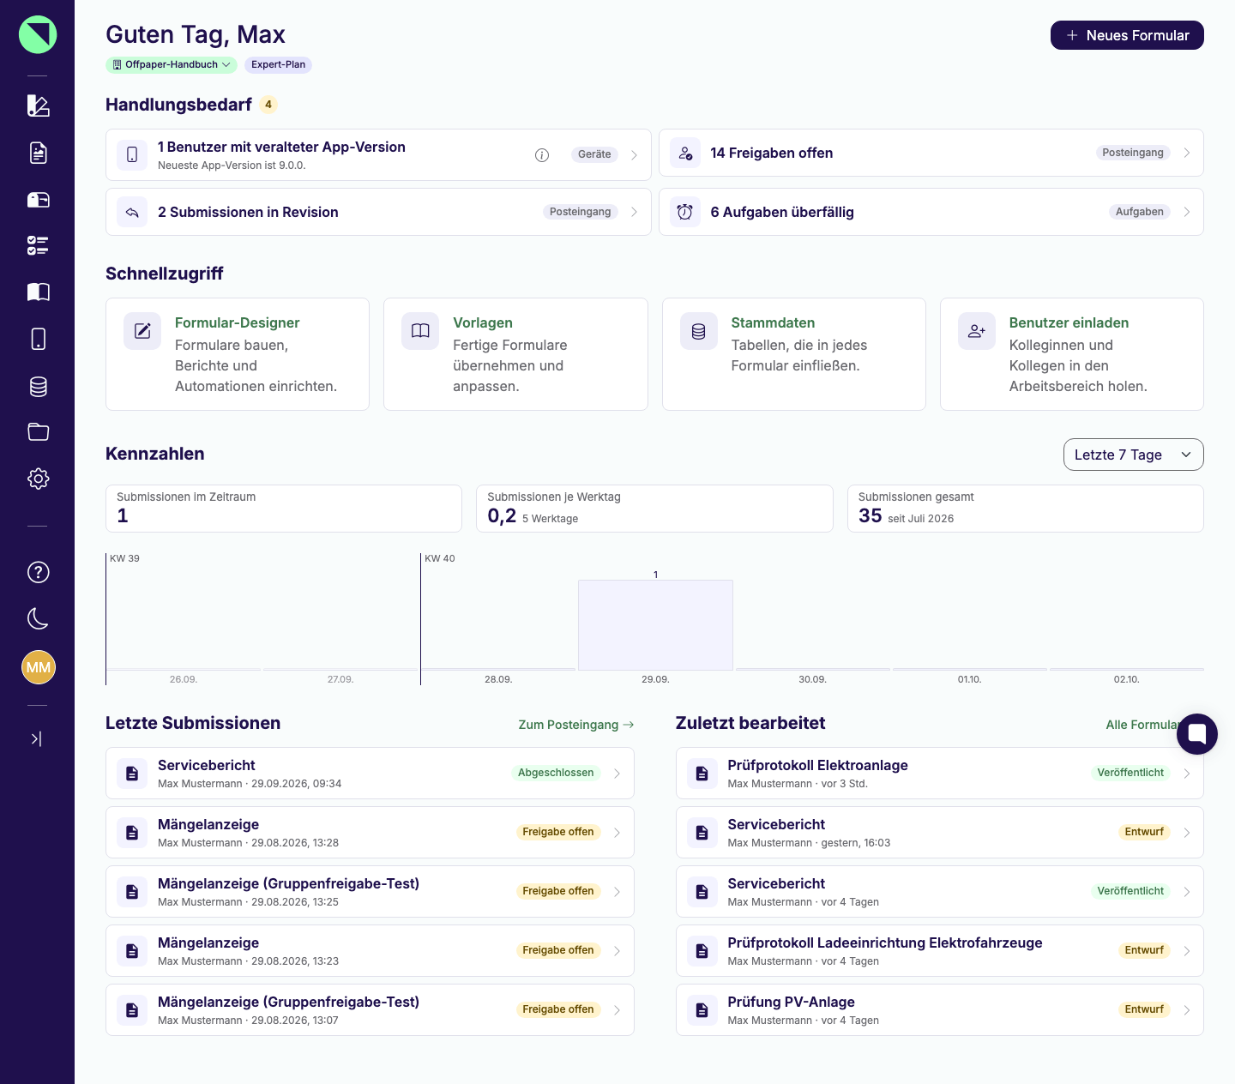Viewport: 1235px width, 1084px height.
Task: Open 2 Submissionen in Revision item
Action: (x=378, y=212)
